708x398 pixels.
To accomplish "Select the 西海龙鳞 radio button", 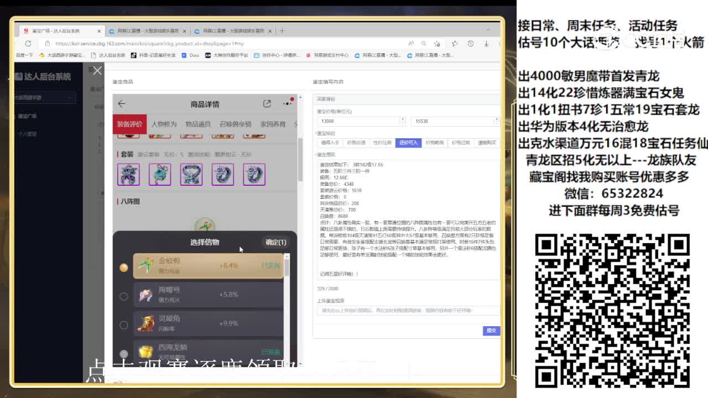I will (124, 353).
